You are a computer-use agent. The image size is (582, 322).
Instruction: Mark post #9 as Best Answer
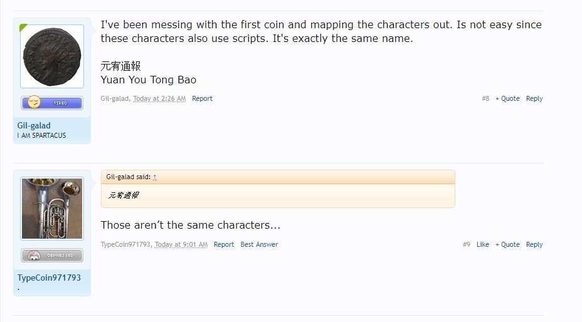point(259,244)
